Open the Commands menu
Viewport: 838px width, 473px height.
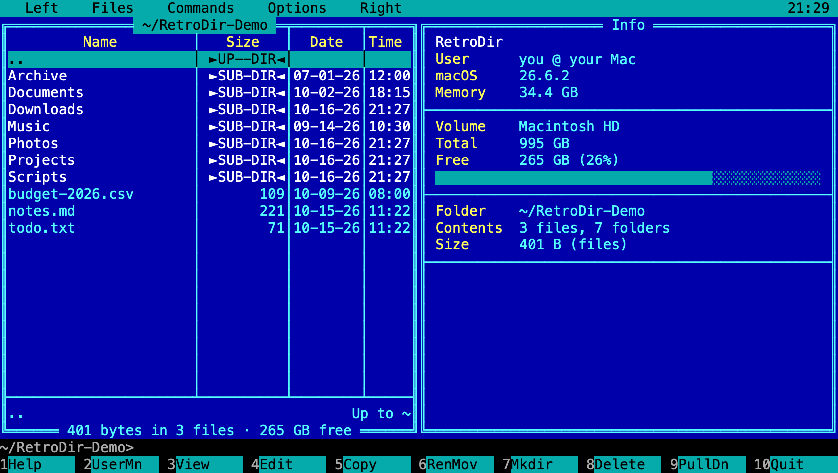click(201, 8)
